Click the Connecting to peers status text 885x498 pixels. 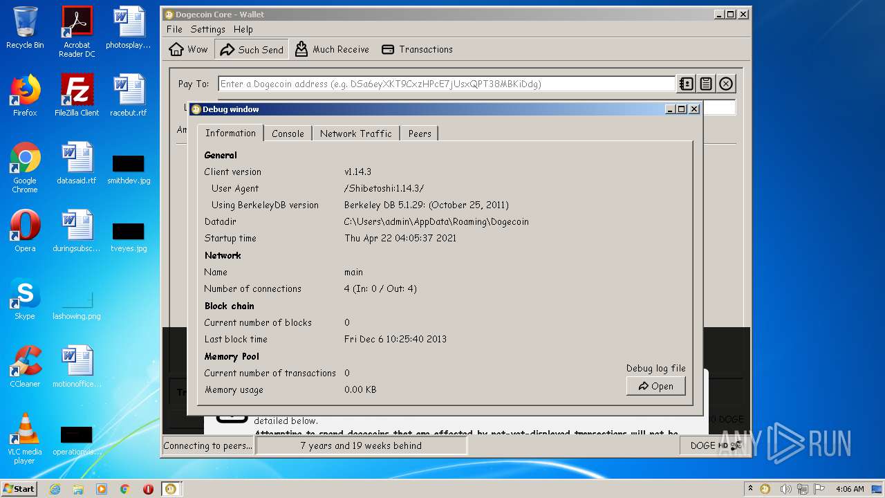point(208,445)
